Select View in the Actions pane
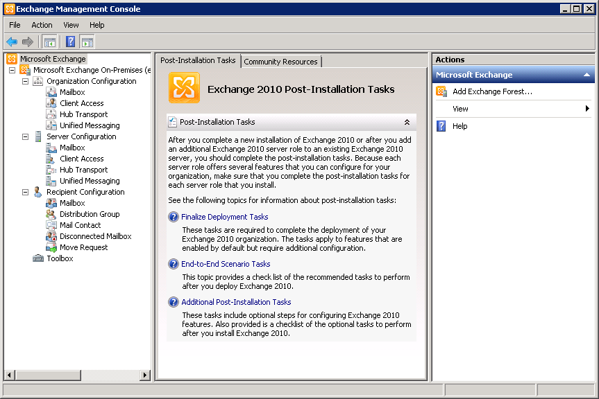 (460, 109)
